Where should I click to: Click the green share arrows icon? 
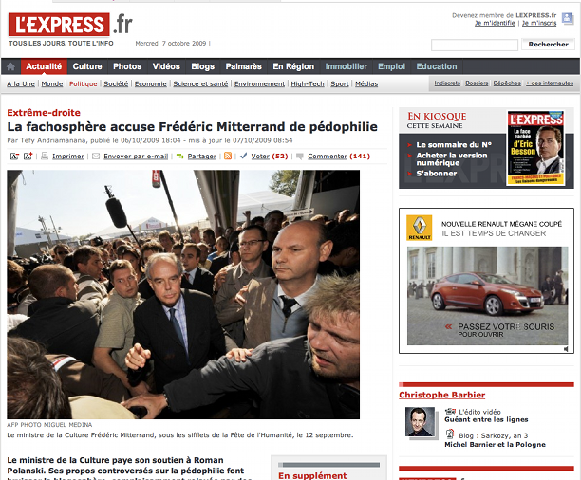click(180, 156)
